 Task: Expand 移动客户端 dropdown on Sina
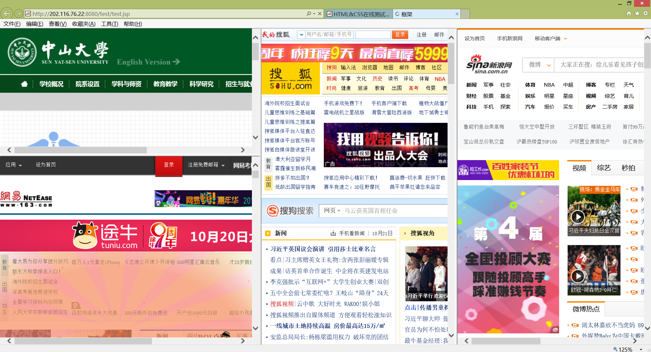tap(566, 39)
